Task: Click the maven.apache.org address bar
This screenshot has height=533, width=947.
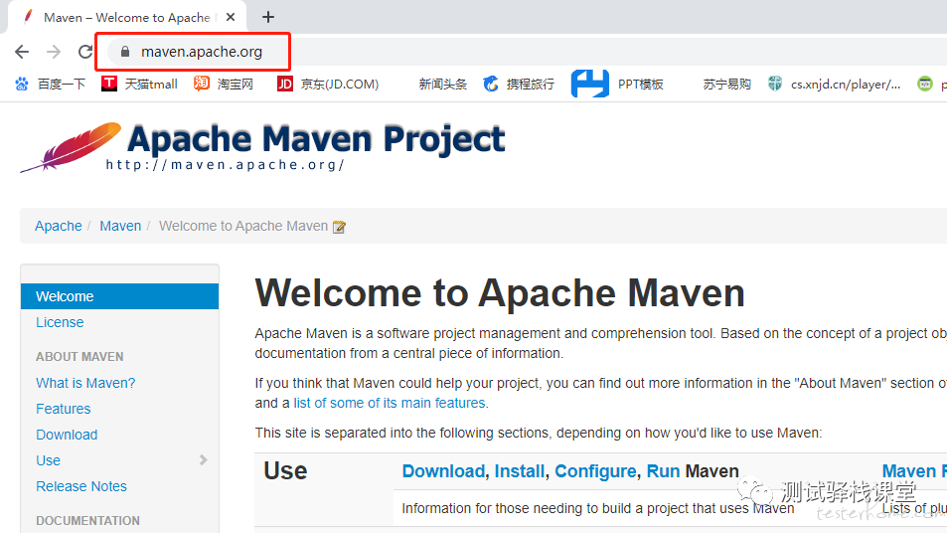Action: 201,52
